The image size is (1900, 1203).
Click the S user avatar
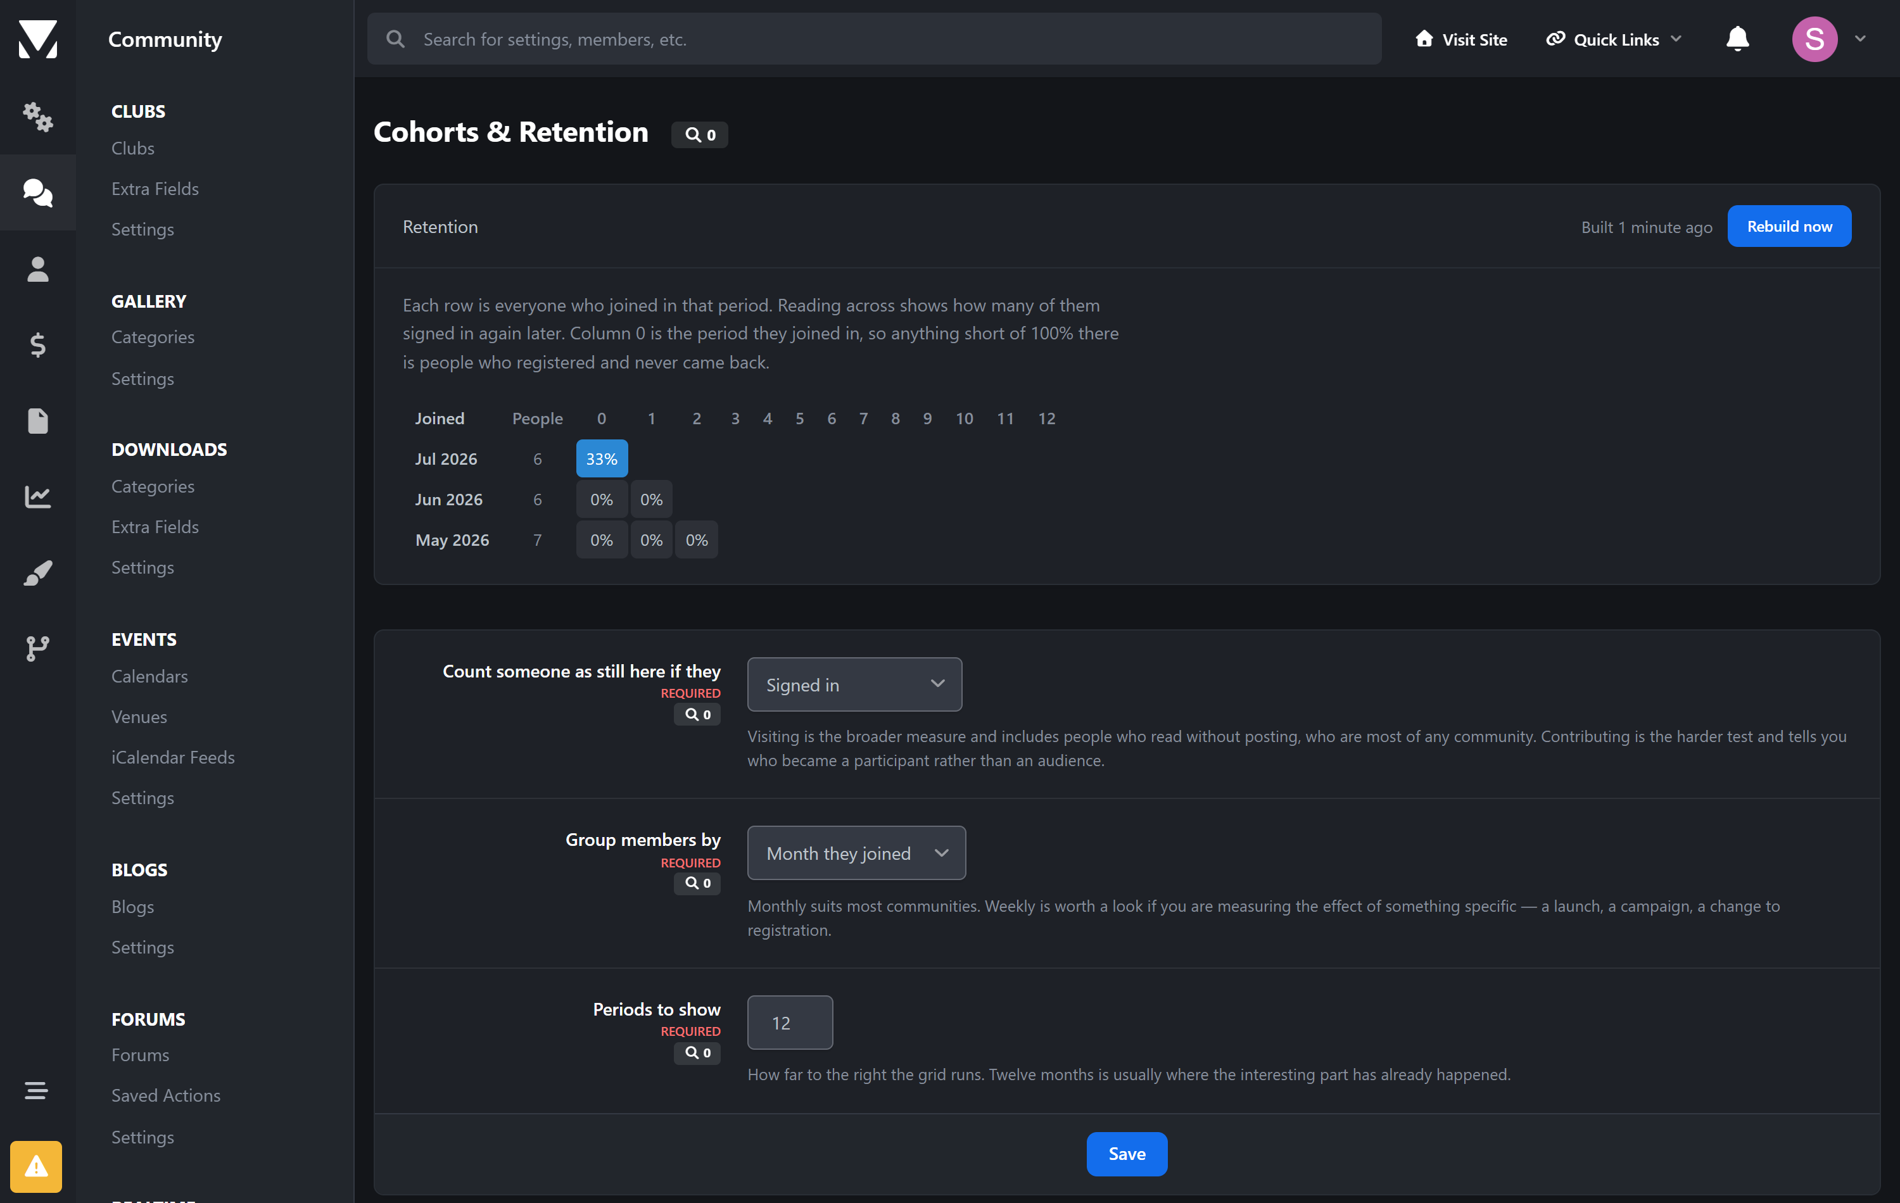1814,39
